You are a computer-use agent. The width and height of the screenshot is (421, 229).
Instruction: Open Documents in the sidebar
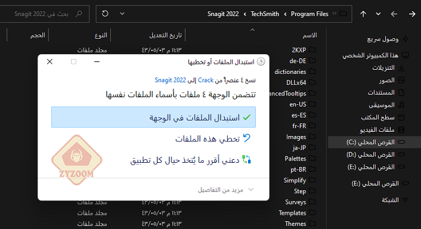(x=381, y=92)
